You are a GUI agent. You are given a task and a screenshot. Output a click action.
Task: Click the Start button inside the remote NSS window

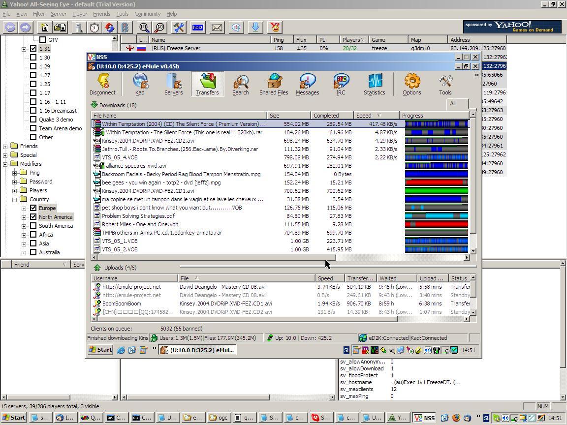tap(100, 350)
